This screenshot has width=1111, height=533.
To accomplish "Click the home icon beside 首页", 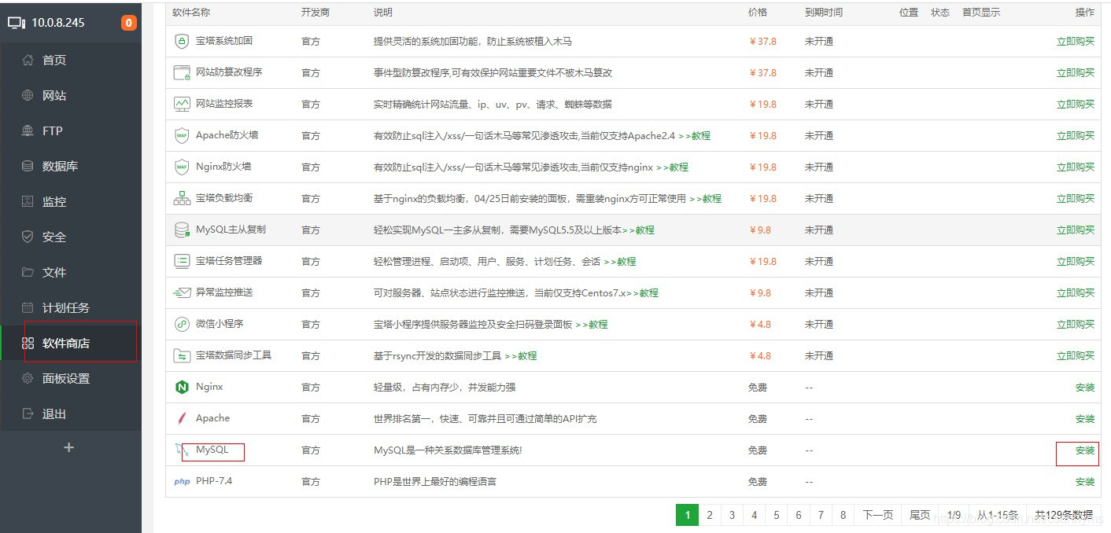I will [x=28, y=60].
